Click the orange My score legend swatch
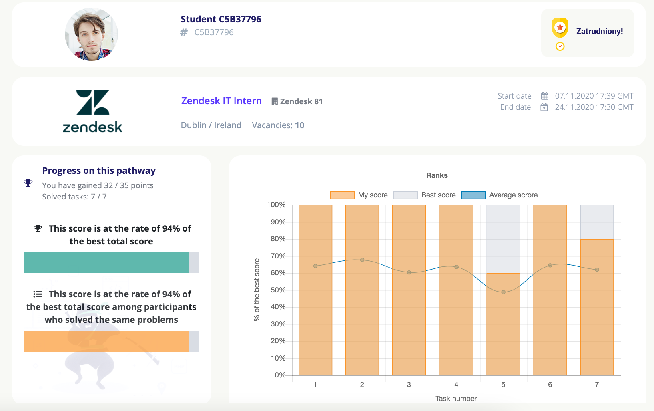The image size is (654, 411). tap(342, 195)
